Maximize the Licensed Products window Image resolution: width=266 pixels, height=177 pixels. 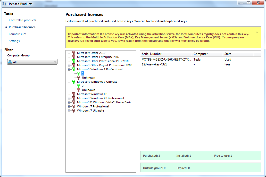click(x=248, y=3)
